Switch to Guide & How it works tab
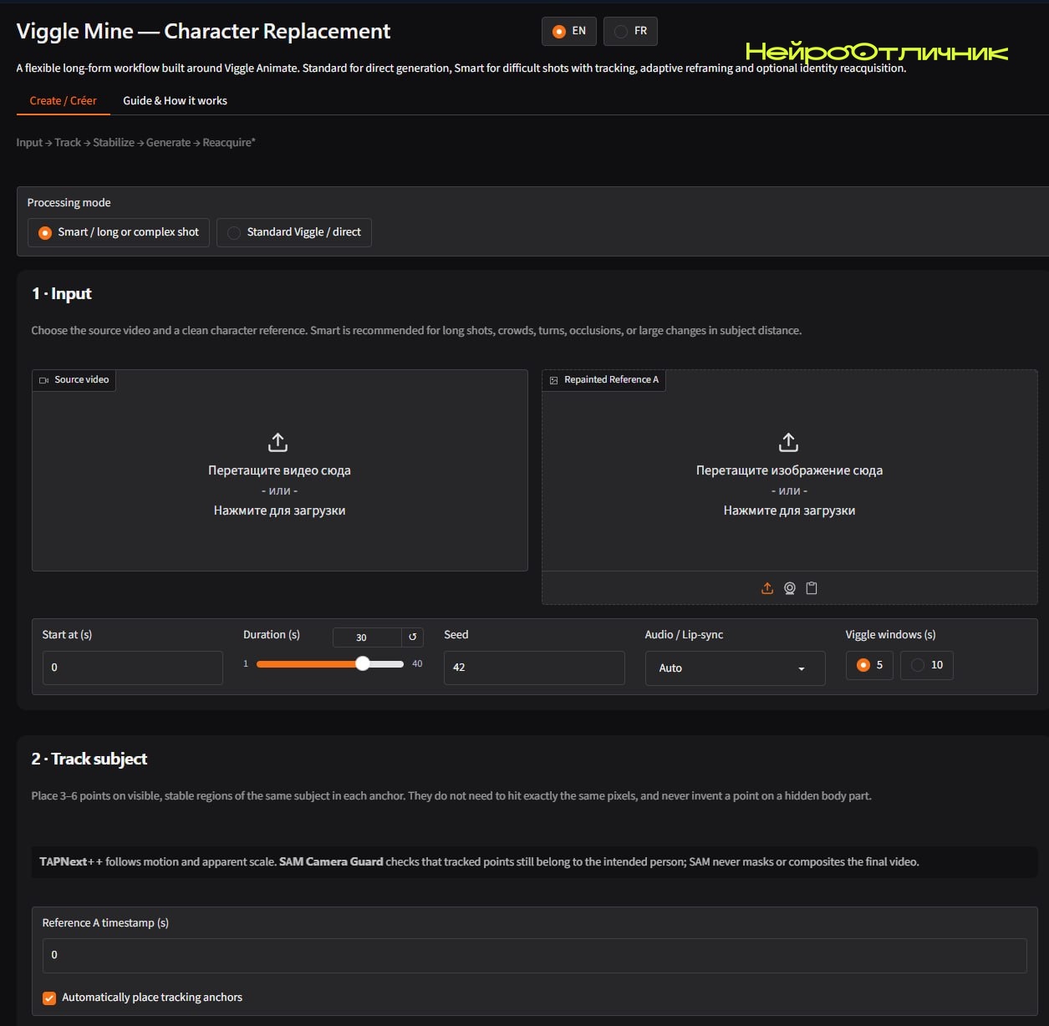Screen dimensions: 1049x1026 point(175,101)
